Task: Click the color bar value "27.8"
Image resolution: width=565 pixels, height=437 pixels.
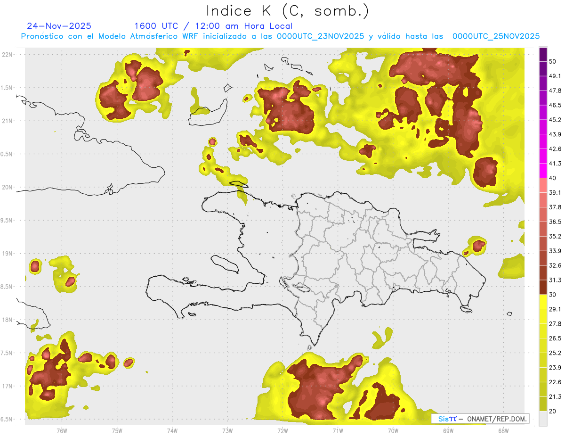Action: pos(555,324)
